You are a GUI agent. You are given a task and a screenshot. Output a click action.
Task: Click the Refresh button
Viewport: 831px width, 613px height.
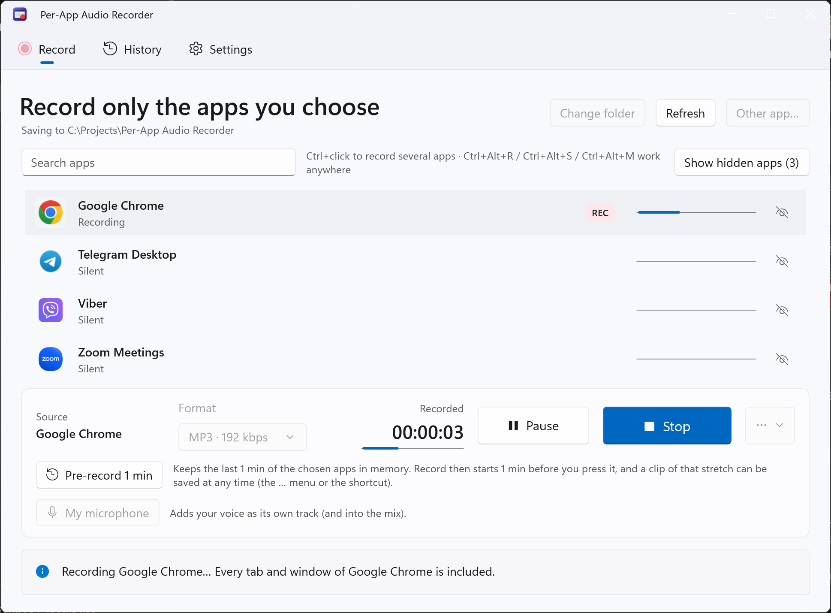pos(685,113)
